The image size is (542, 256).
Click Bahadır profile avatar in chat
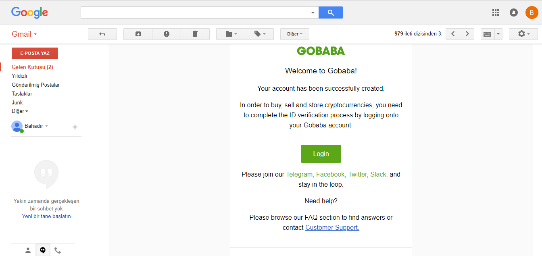[x=17, y=126]
